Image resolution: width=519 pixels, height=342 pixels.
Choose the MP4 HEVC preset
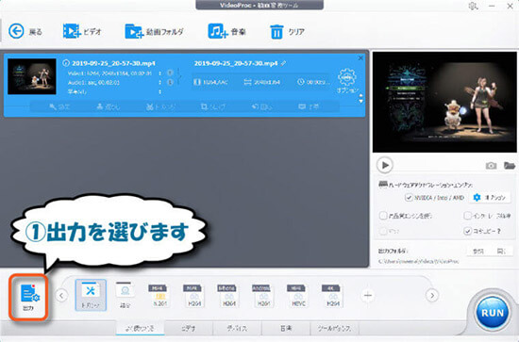[x=298, y=296]
